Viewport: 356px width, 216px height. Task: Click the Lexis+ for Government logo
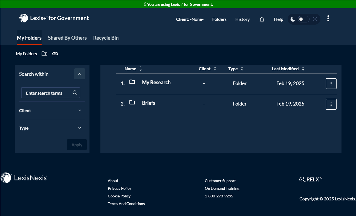[x=54, y=18]
